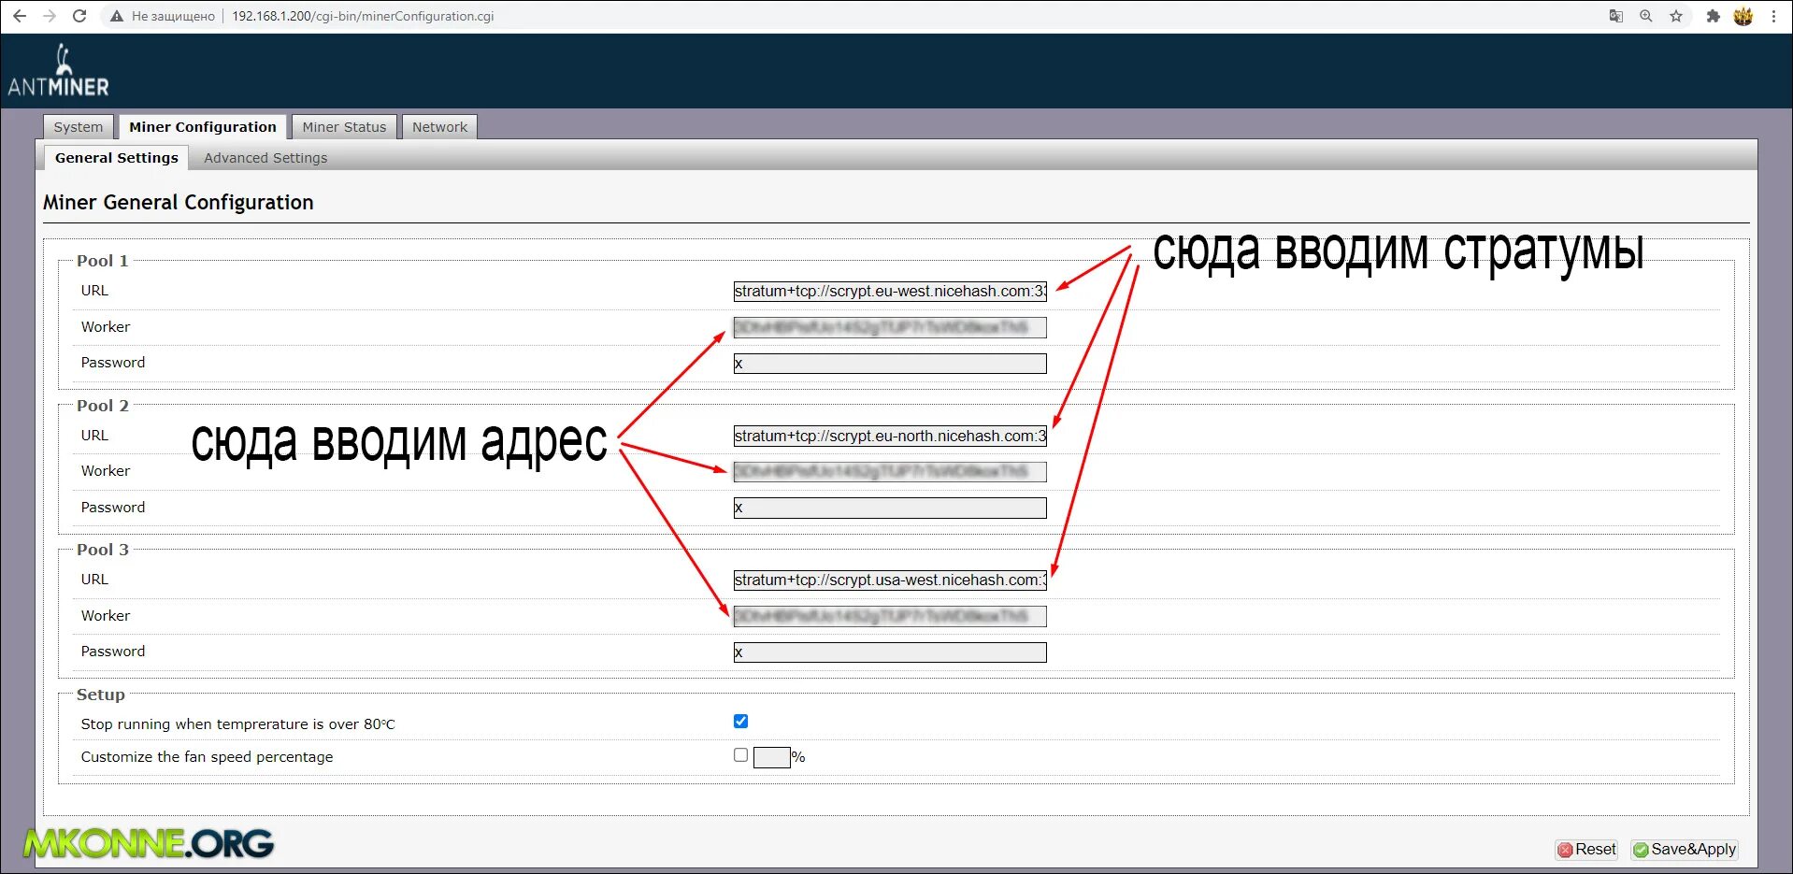Click the Pool 1 Password field
Viewport: 1793px width, 874px height.
pyautogui.click(x=890, y=364)
